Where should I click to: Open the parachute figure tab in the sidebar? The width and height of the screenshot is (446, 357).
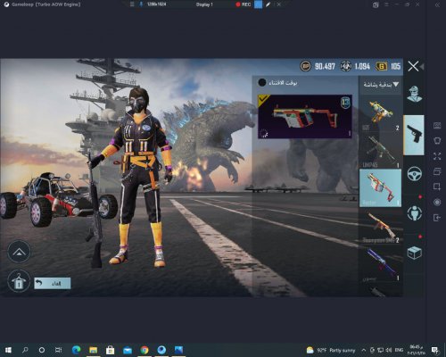coord(415,213)
